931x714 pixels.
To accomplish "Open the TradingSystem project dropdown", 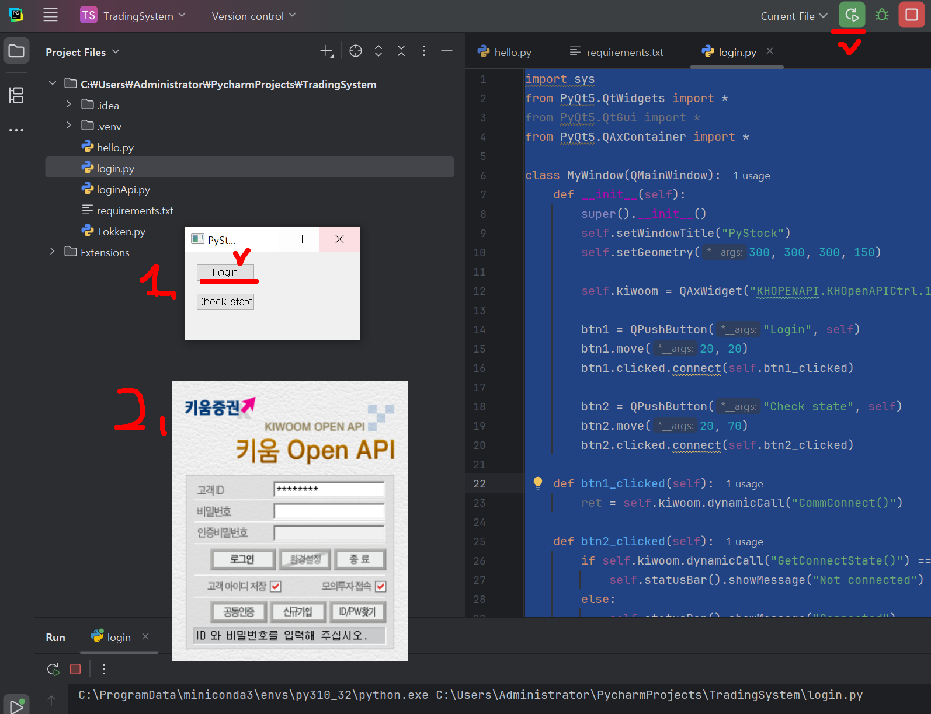I will click(144, 16).
